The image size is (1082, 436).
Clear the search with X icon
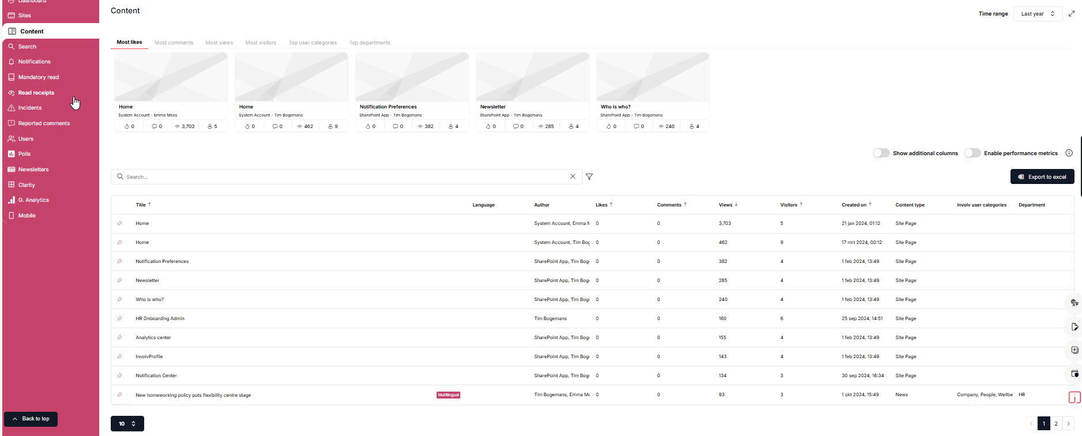click(573, 176)
